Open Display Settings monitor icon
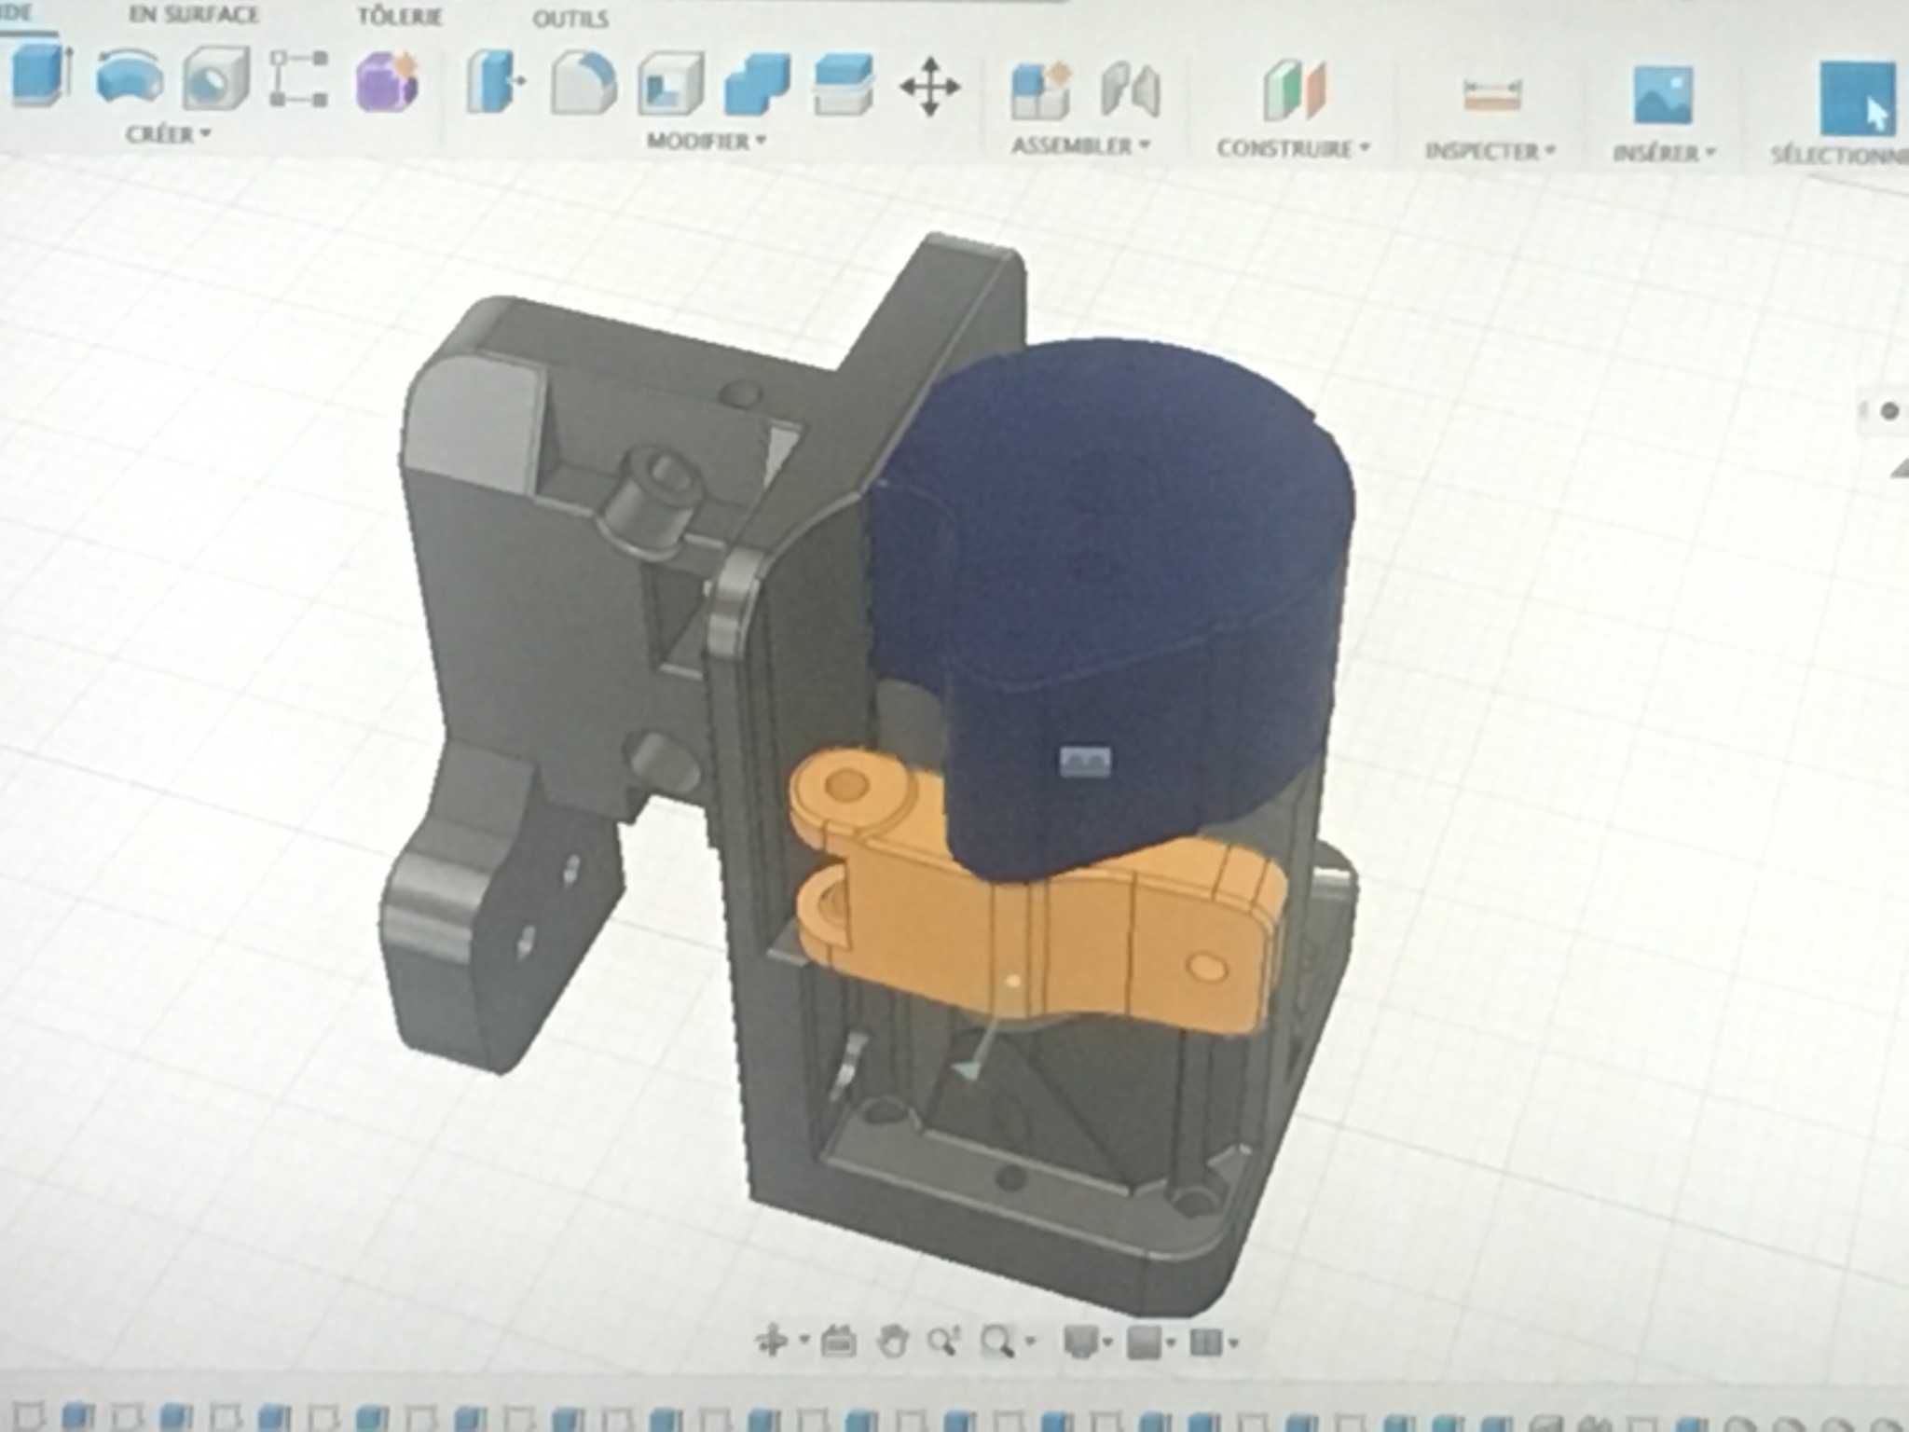This screenshot has width=1909, height=1432. tap(1081, 1342)
